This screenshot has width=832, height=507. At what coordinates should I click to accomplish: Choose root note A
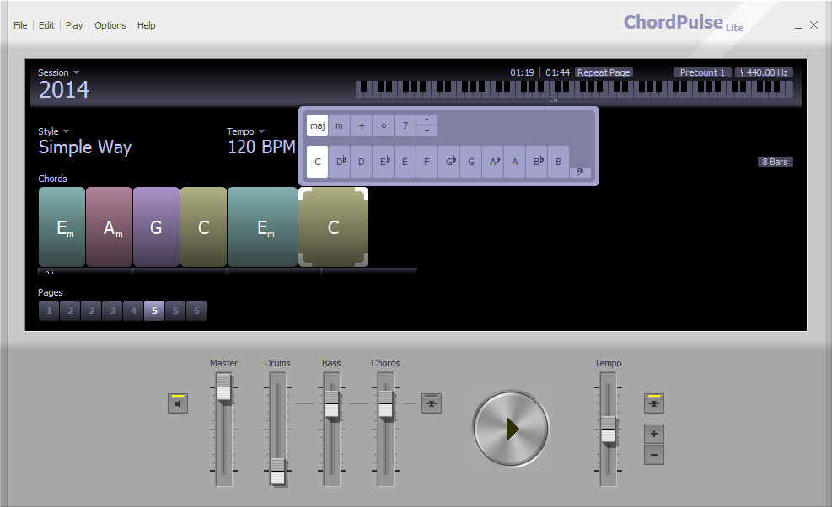(515, 162)
